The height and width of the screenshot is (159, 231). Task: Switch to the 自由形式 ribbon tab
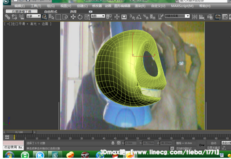click(x=51, y=11)
